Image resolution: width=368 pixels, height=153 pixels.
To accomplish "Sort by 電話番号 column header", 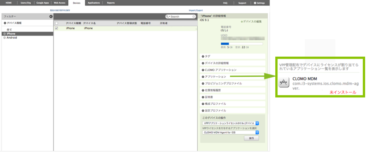I will pyautogui.click(x=146, y=23).
